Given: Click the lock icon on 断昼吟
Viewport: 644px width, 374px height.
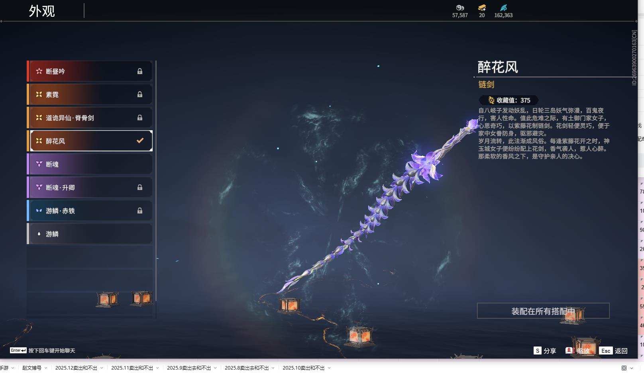Looking at the screenshot, I should pyautogui.click(x=140, y=71).
